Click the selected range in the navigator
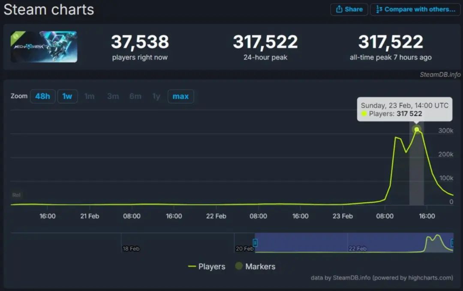This screenshot has height=291, width=463. tap(354, 243)
